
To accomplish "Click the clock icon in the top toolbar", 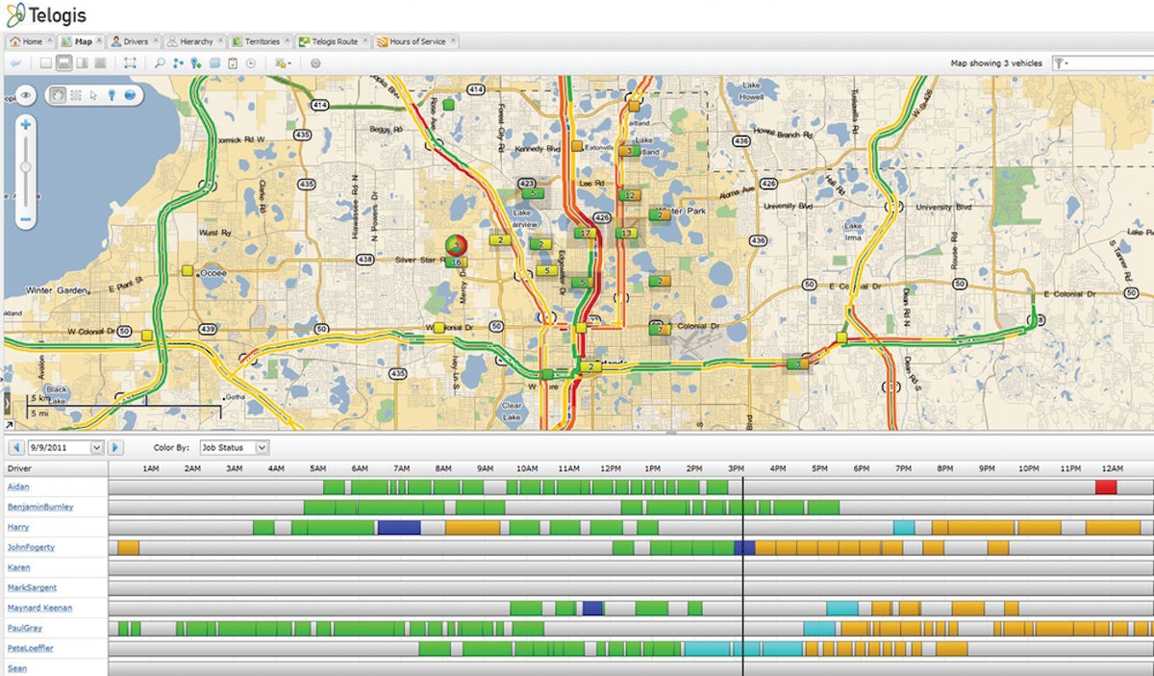I will point(251,63).
